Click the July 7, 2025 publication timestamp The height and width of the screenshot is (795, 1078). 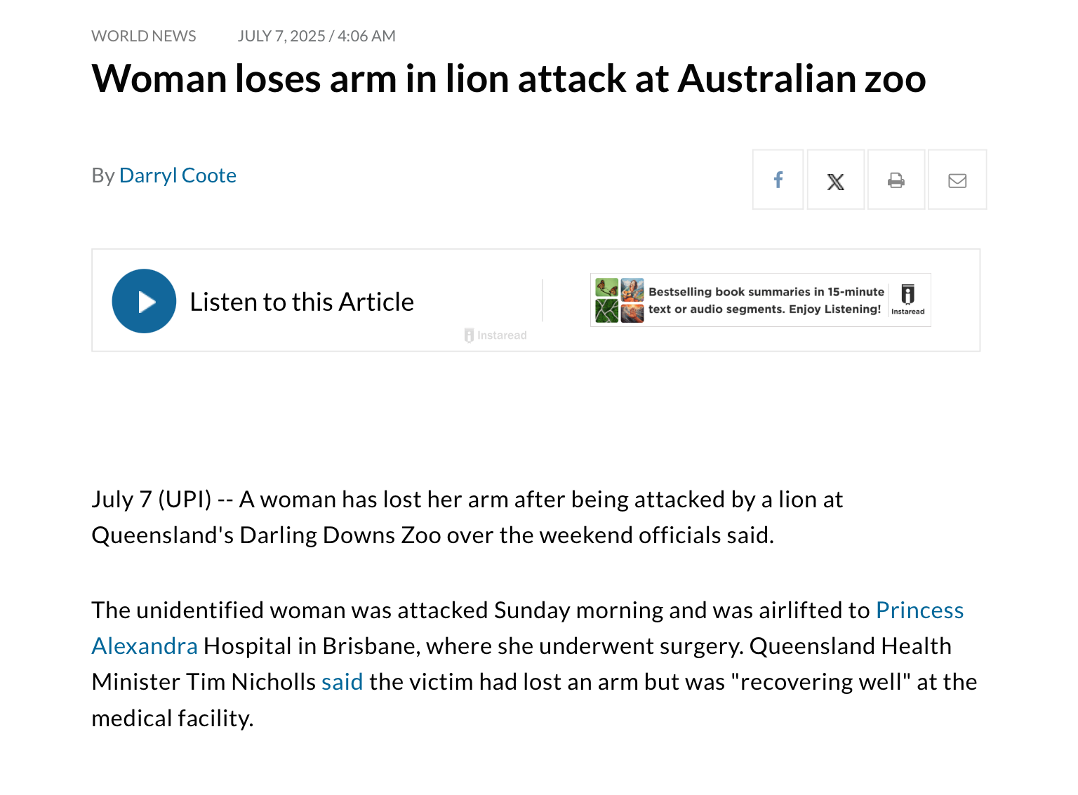pos(317,36)
